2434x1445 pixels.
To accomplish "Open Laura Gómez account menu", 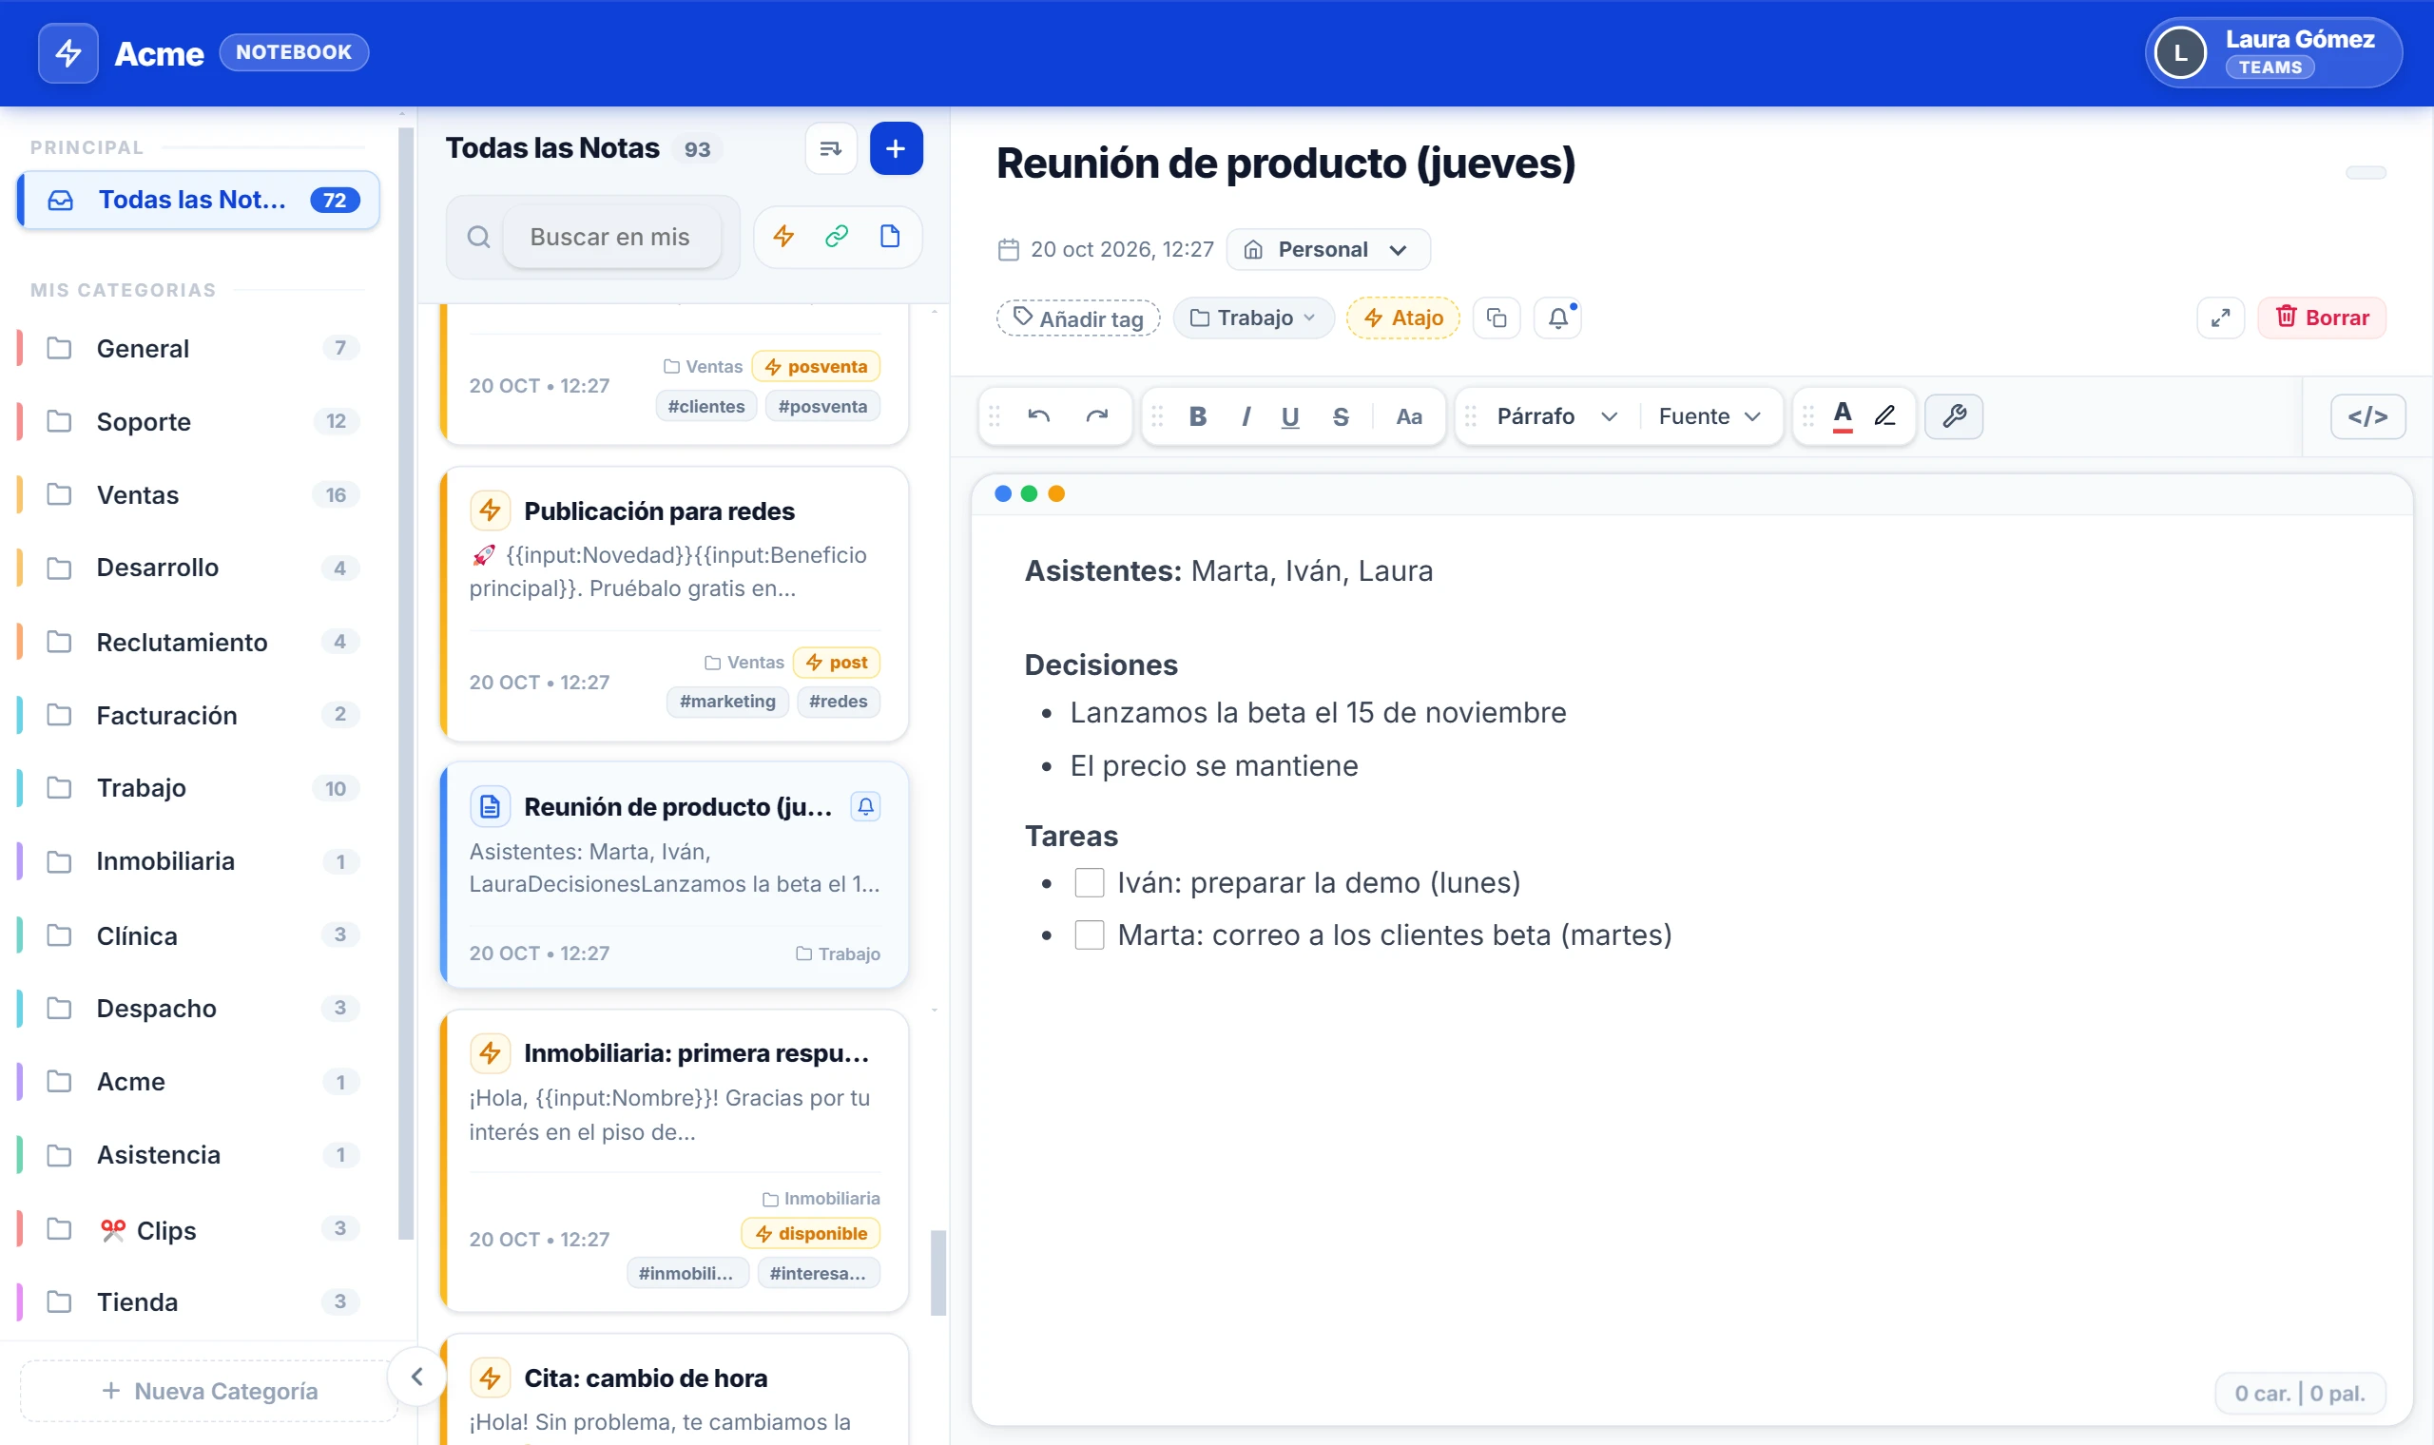I will 2272,52.
